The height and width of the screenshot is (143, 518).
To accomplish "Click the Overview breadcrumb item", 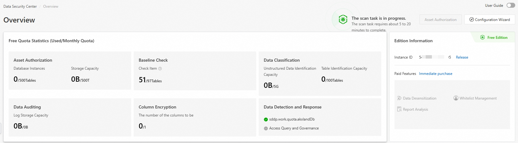I will coord(51,6).
